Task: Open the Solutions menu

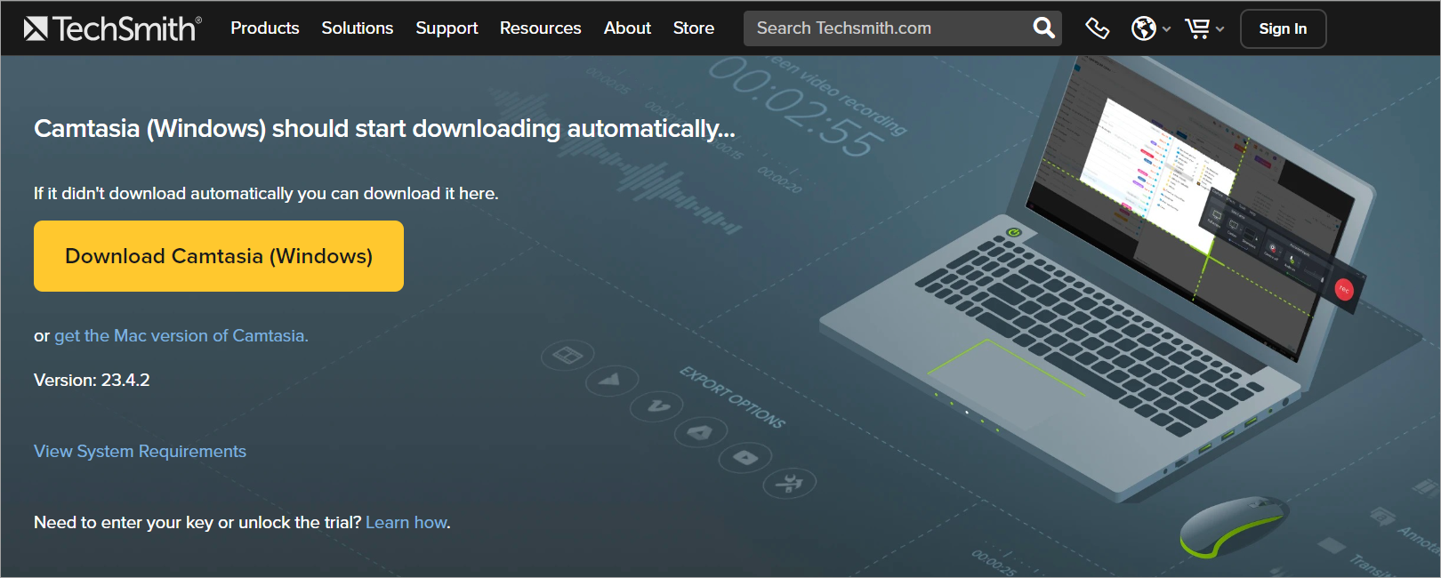Action: pyautogui.click(x=357, y=28)
